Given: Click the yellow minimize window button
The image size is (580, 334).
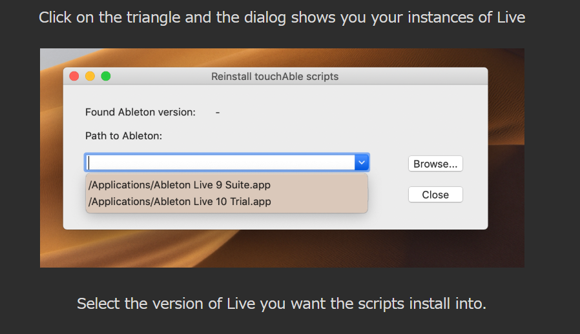Looking at the screenshot, I should [x=90, y=76].
